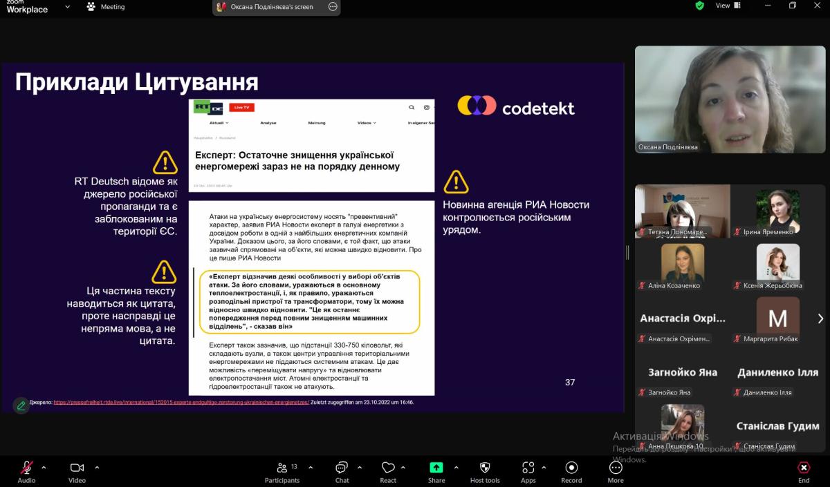This screenshot has width=830, height=487.
Task: Click the RT DE logo in article
Action: coord(208,108)
